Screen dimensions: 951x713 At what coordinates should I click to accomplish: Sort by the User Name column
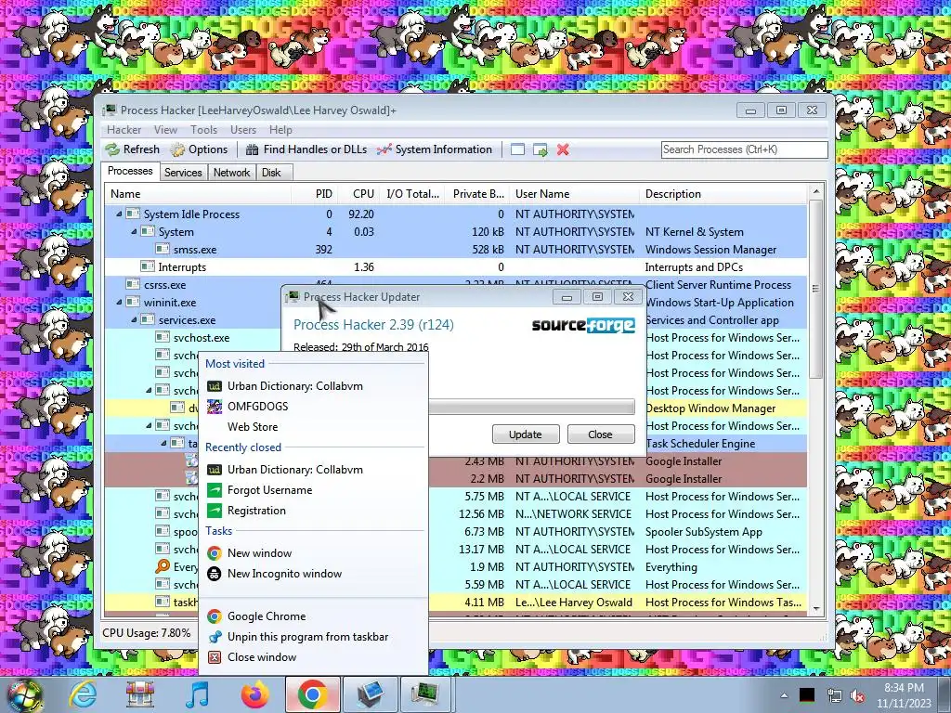574,194
